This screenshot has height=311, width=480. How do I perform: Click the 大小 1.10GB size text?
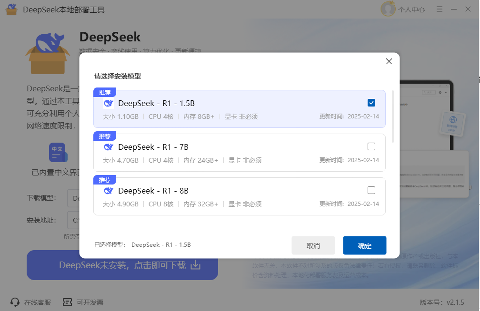pos(120,117)
